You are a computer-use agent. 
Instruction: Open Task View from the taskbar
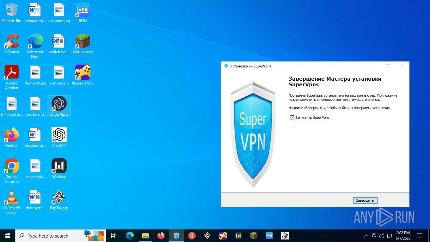(114, 236)
